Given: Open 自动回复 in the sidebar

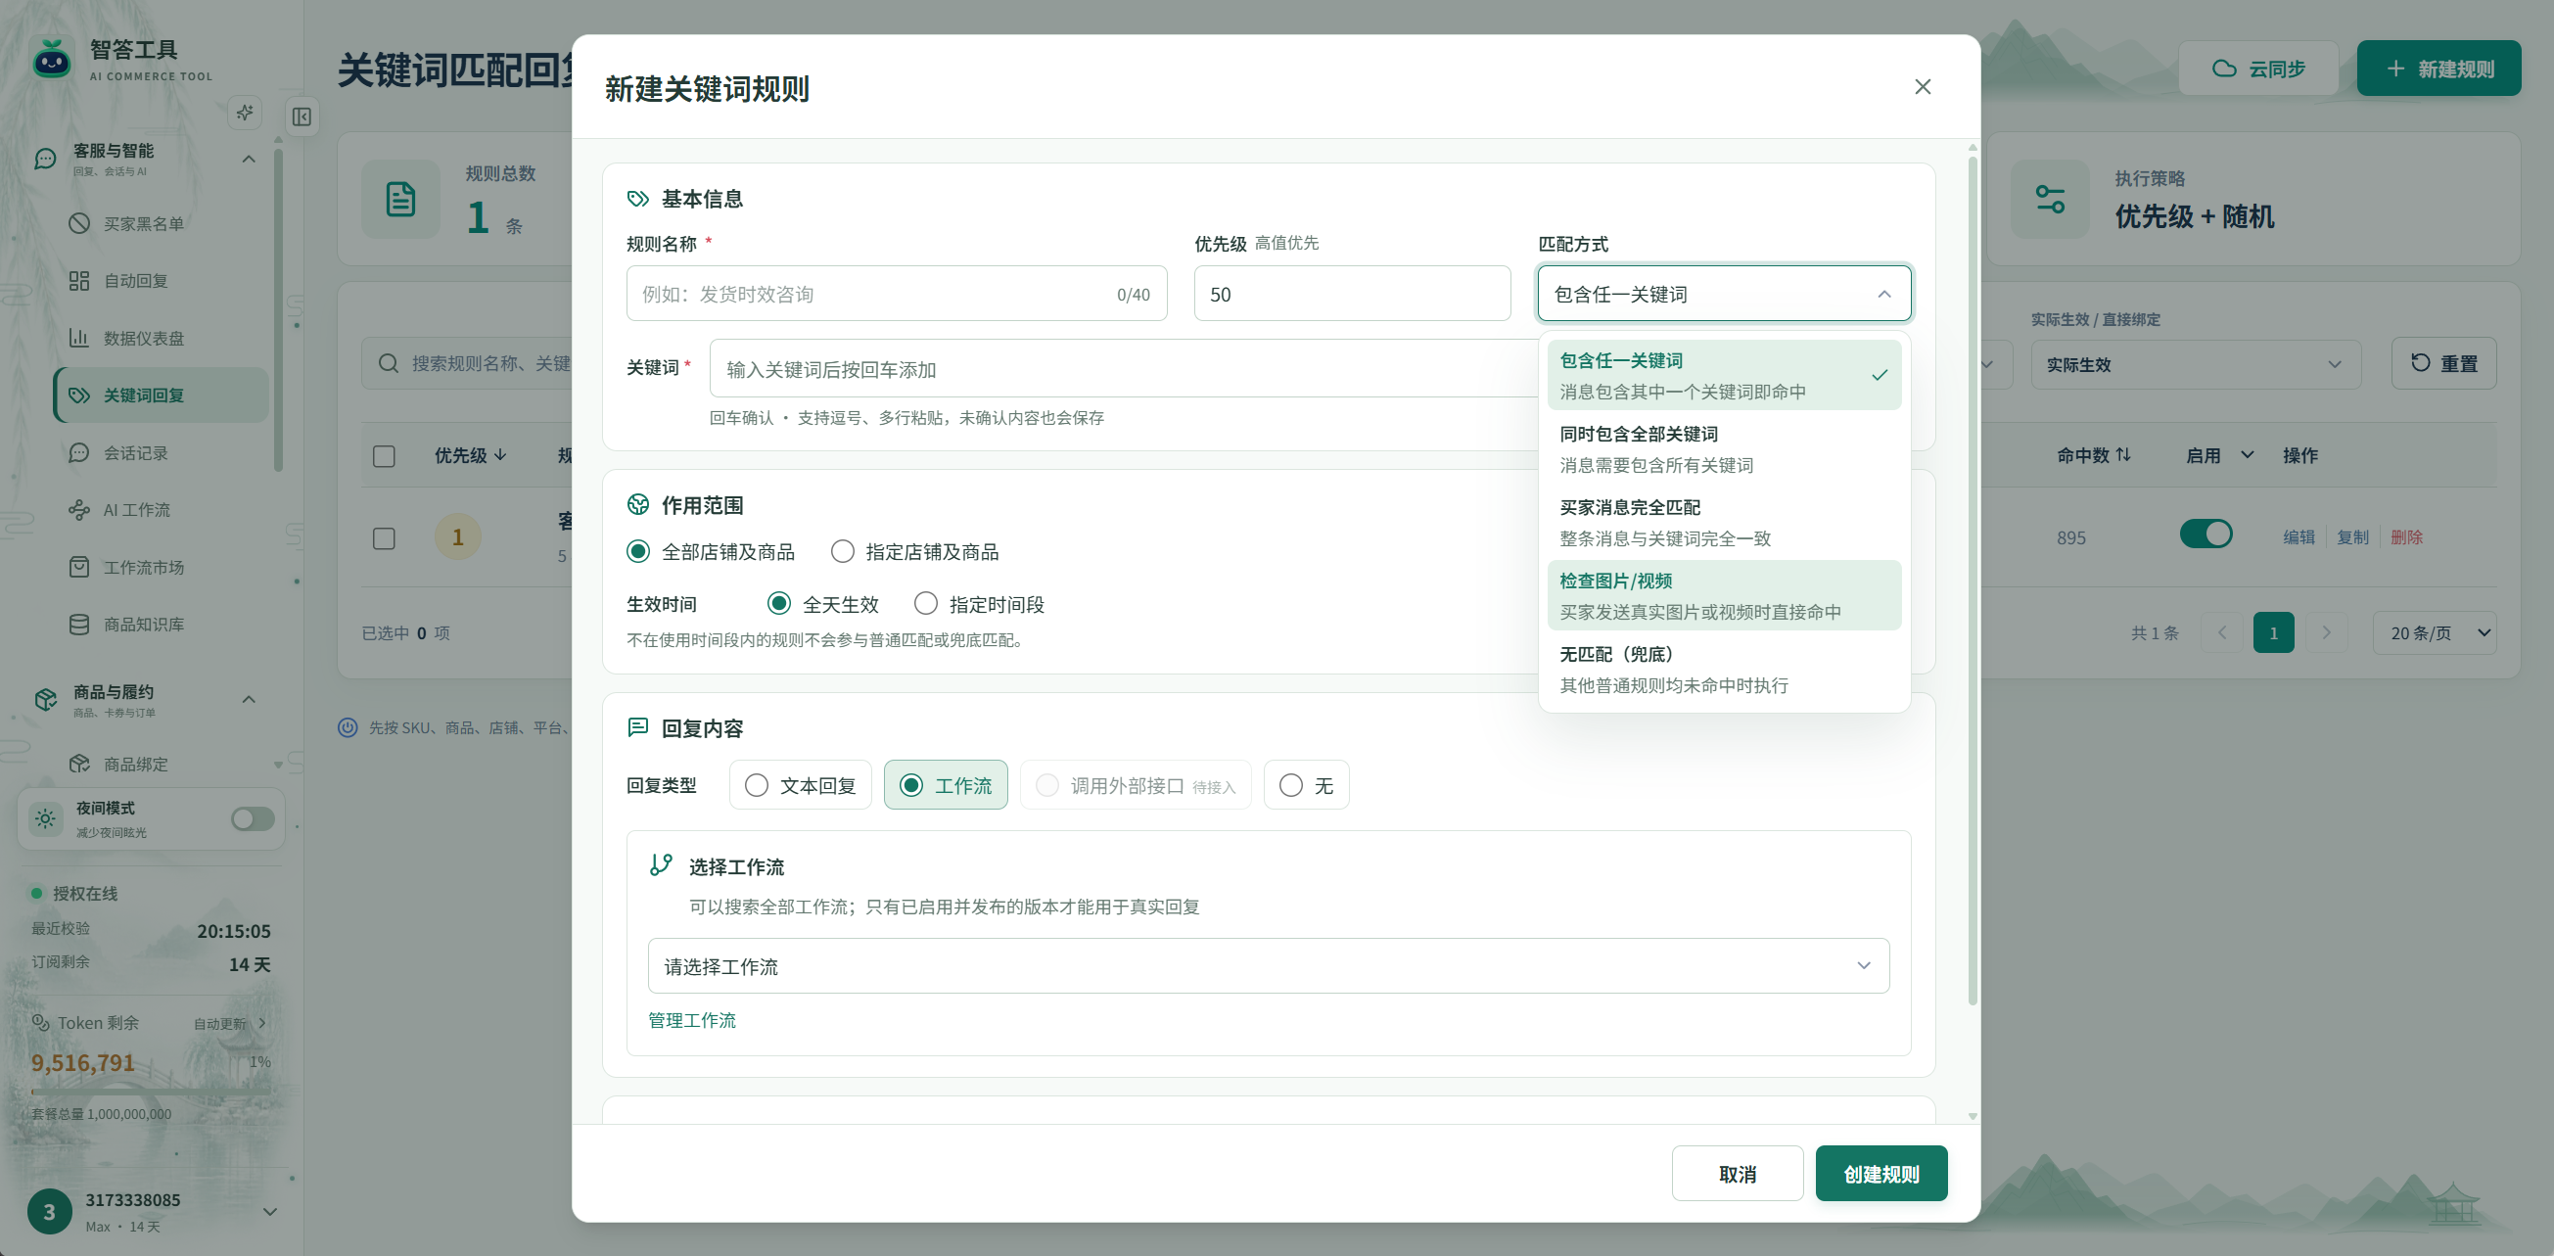Looking at the screenshot, I should pos(162,281).
